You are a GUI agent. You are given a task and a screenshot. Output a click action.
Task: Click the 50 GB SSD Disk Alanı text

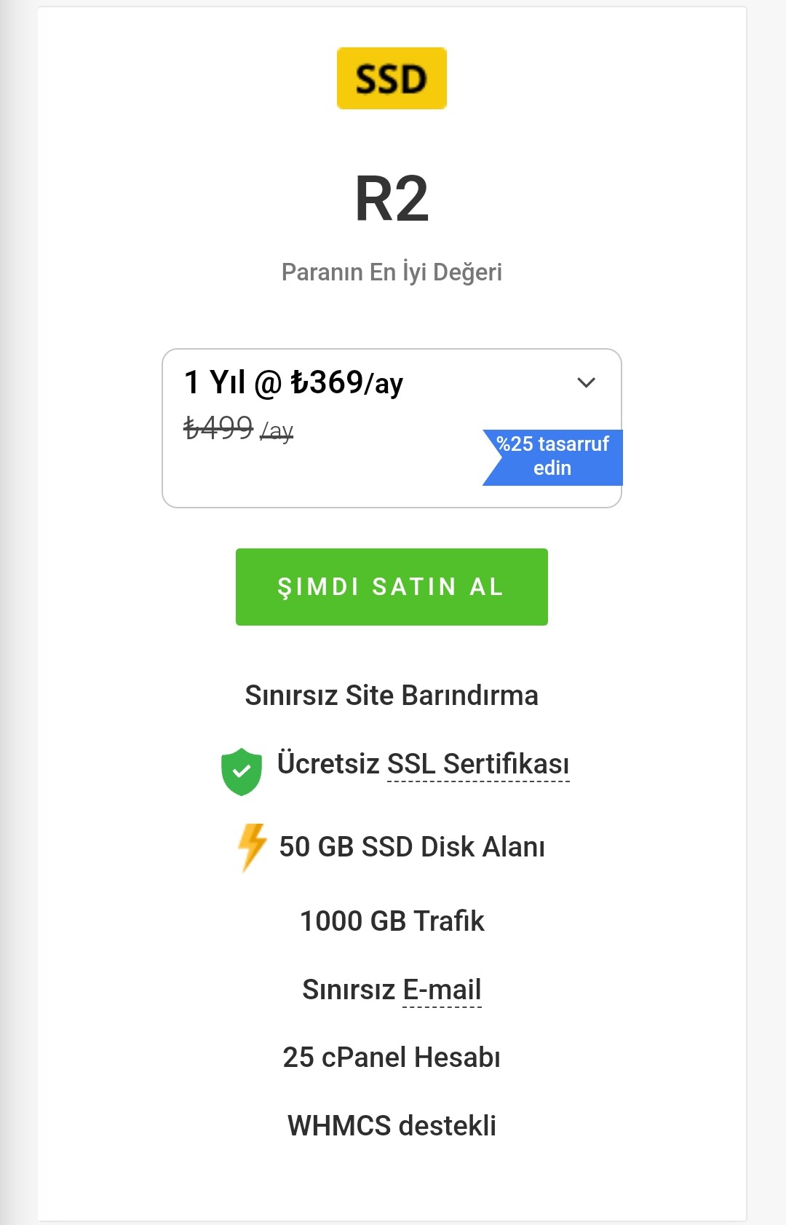pyautogui.click(x=412, y=847)
